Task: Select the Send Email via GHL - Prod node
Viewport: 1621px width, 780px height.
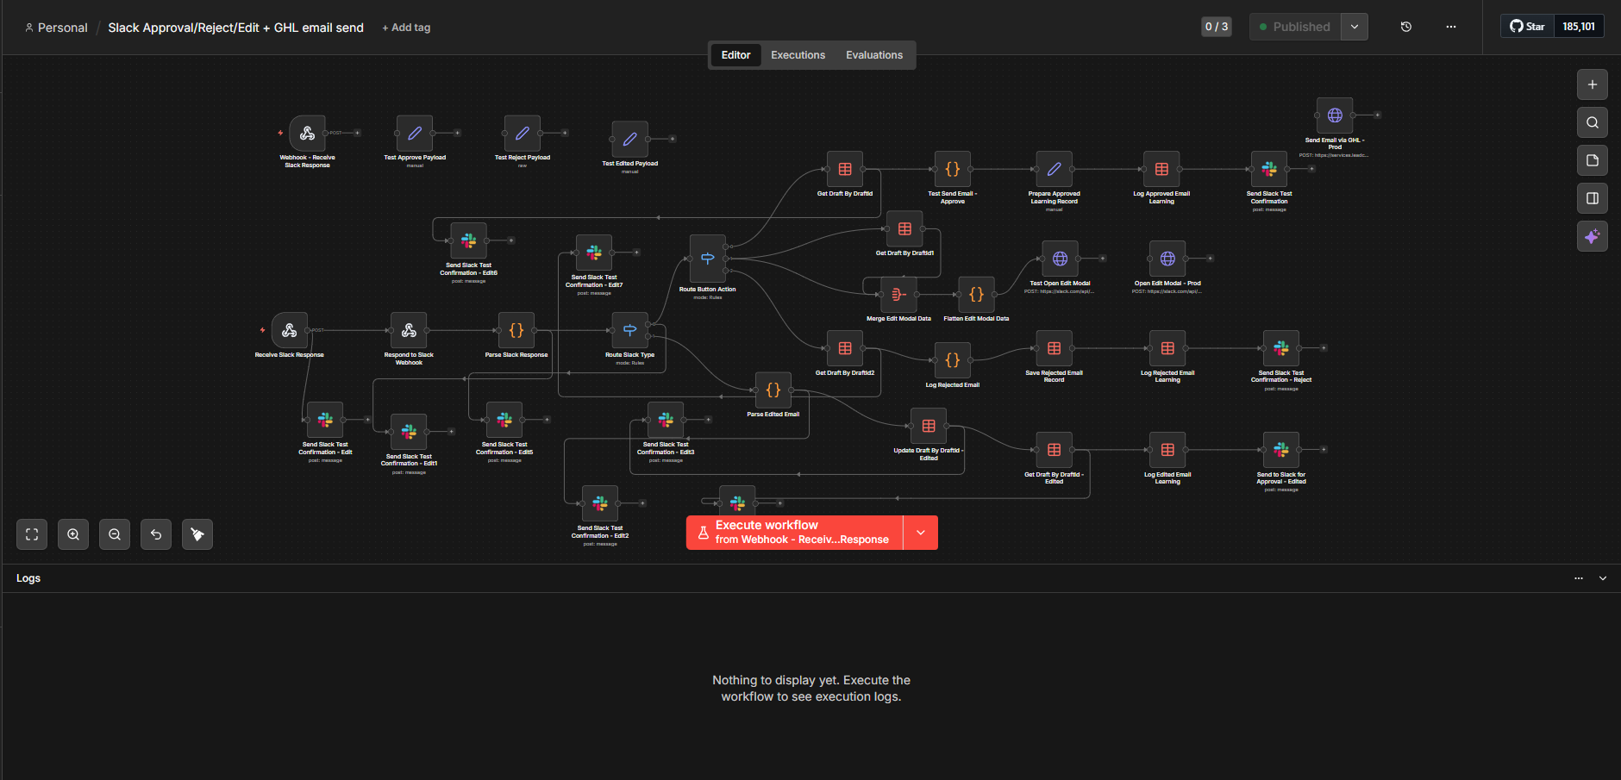Action: click(x=1335, y=115)
